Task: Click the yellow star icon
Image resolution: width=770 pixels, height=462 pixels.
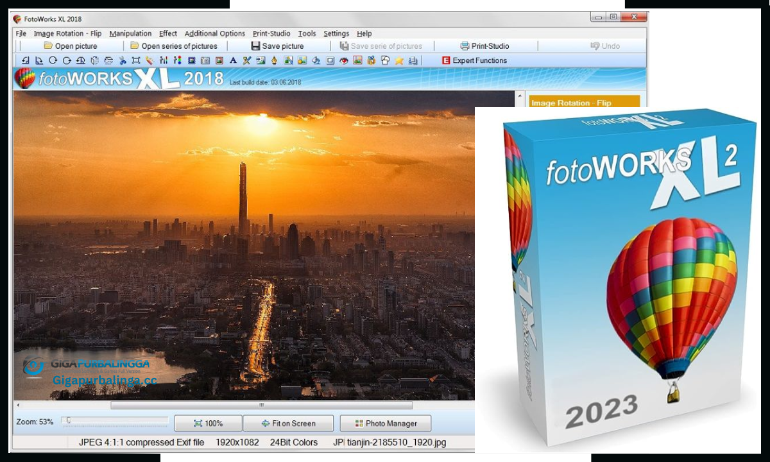Action: 399,60
